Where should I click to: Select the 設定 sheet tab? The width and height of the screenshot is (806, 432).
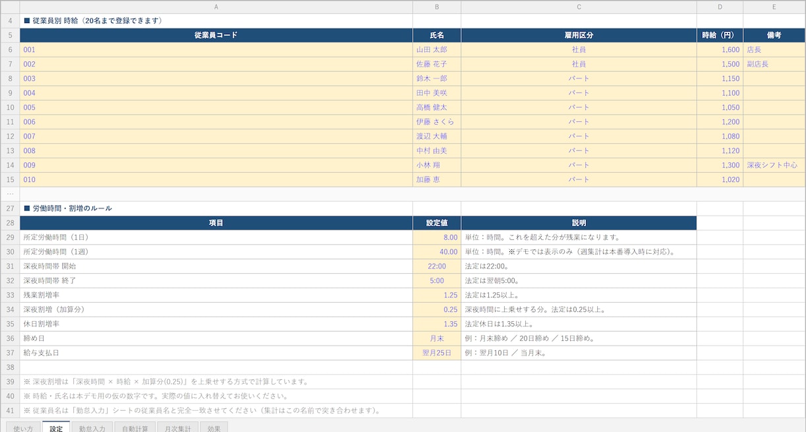pos(56,427)
